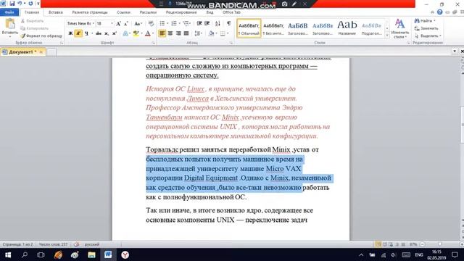Expand numbering list dropdown arrow
Screen dimensions: 464x261
[x=179, y=23]
